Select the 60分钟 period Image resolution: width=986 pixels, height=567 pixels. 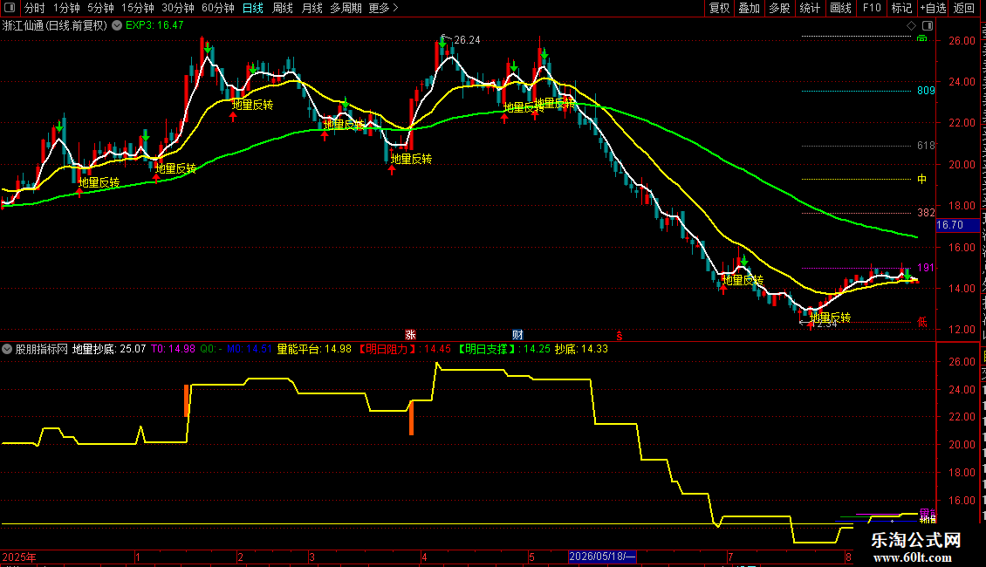217,8
